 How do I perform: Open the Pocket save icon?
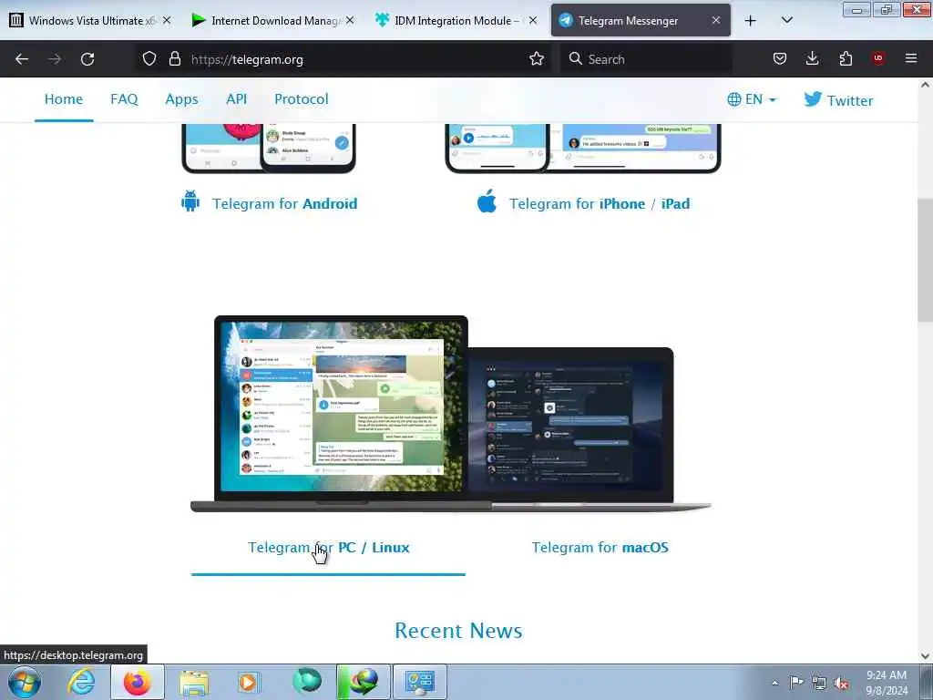[780, 58]
